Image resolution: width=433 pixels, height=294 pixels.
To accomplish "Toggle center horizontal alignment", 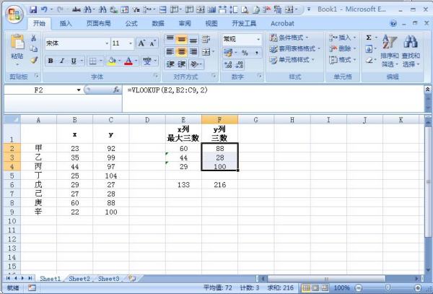I will tap(181, 52).
